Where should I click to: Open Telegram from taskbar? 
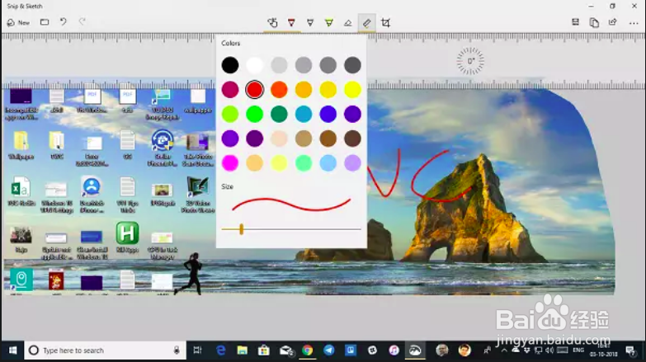click(x=328, y=350)
